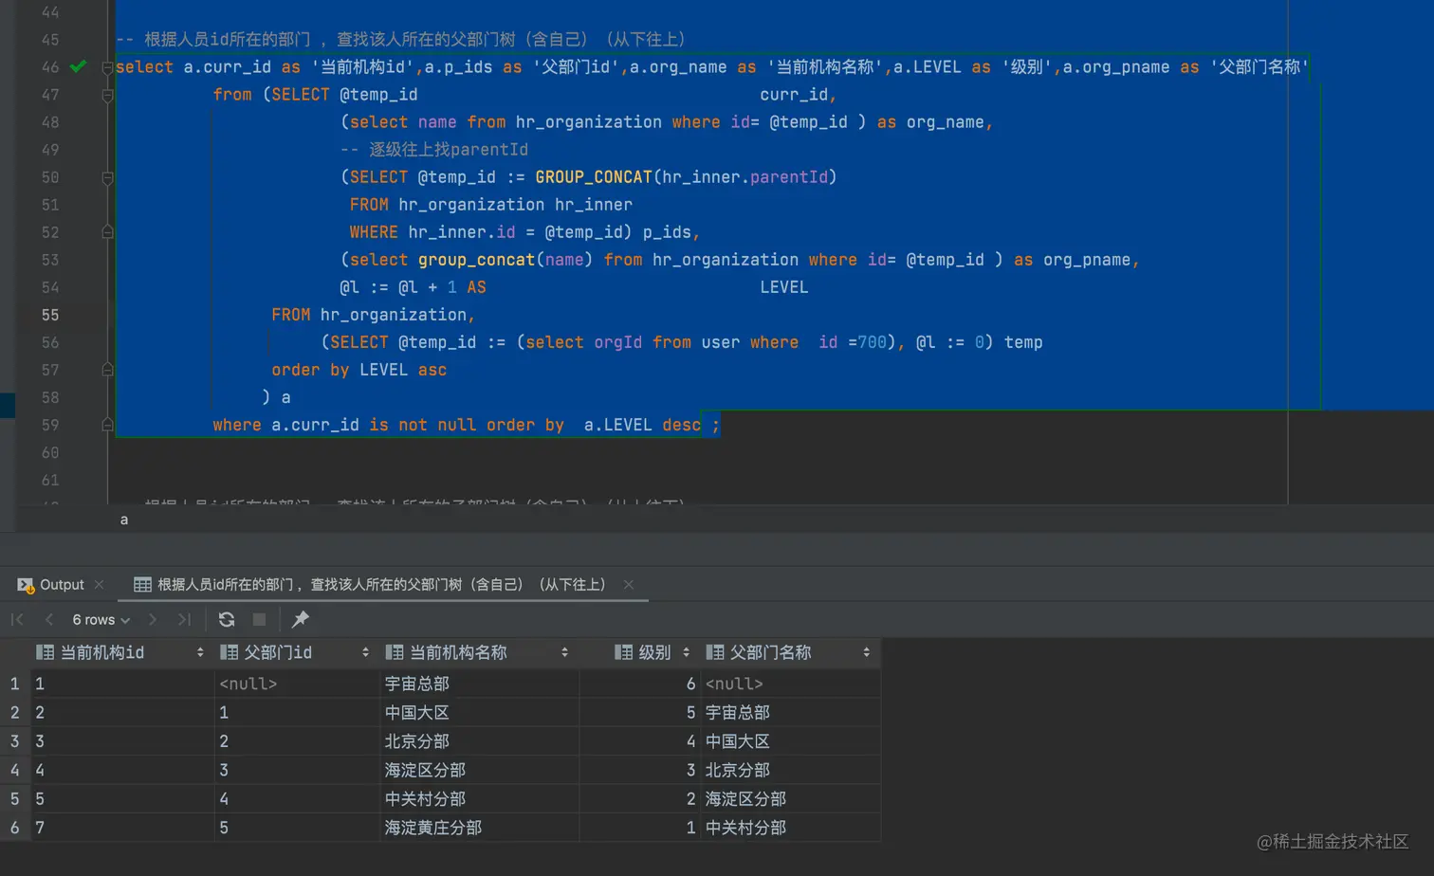
Task: Collapse code fold at line 46
Action: tap(107, 67)
